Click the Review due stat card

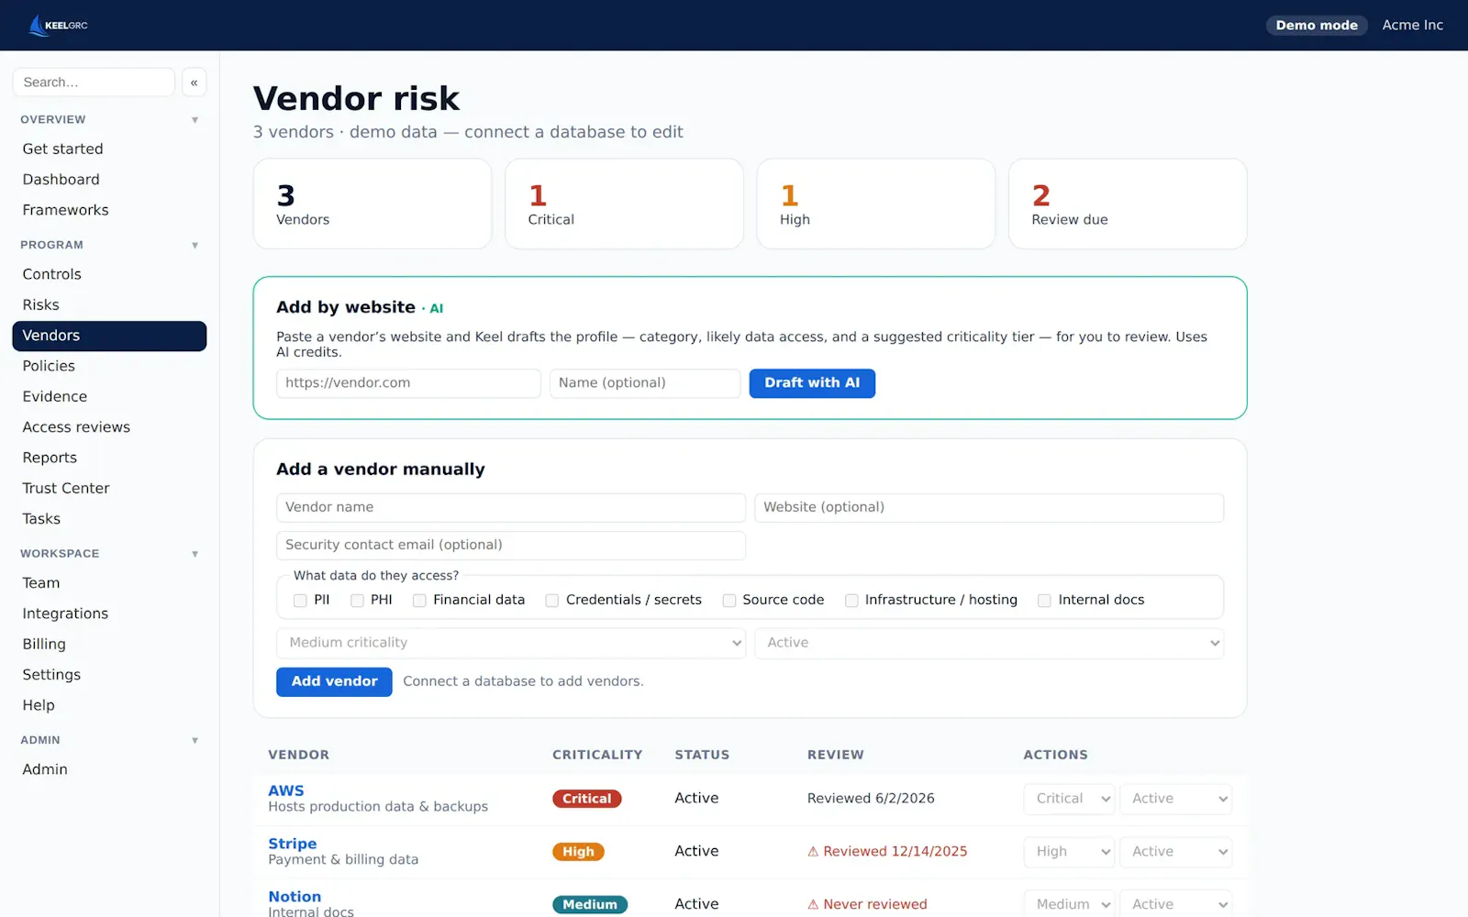(x=1128, y=204)
